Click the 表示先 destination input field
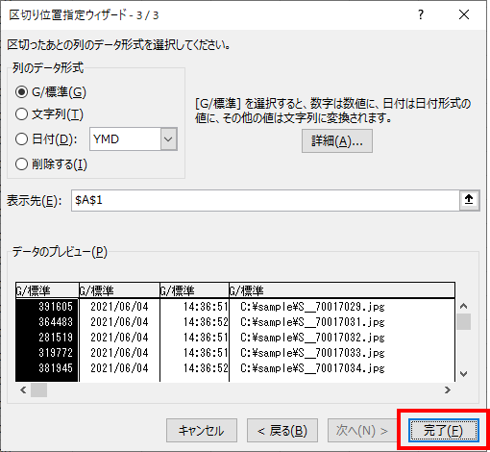 point(265,200)
